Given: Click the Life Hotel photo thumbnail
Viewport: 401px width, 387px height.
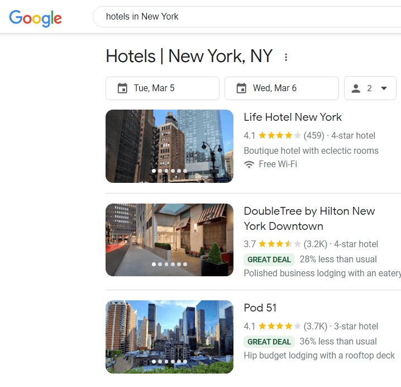Looking at the screenshot, I should (x=169, y=146).
